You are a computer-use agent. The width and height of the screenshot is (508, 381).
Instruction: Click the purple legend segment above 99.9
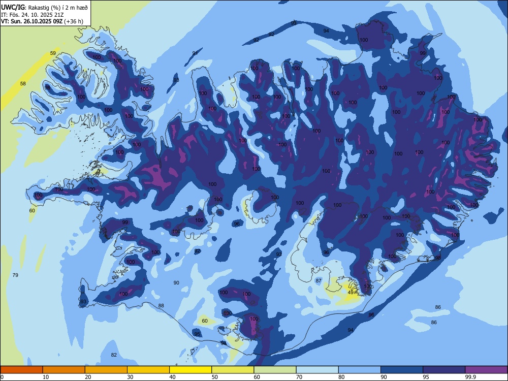click(486, 370)
